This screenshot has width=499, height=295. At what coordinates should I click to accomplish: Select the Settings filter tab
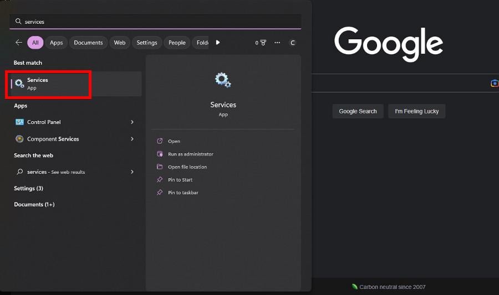[x=147, y=43]
